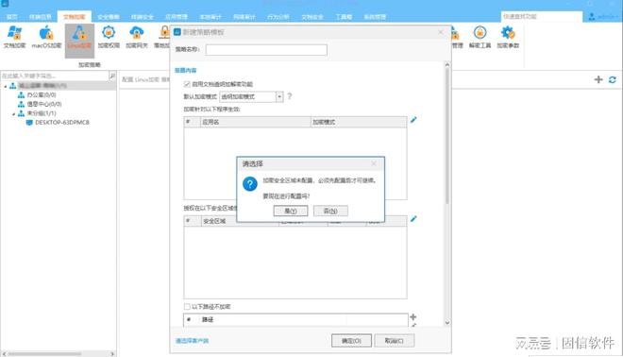Switch to the 文档加密 tab
This screenshot has width=623, height=357.
point(75,17)
